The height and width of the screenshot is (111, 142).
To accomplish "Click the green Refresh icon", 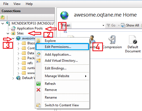I will (x=38, y=84).
